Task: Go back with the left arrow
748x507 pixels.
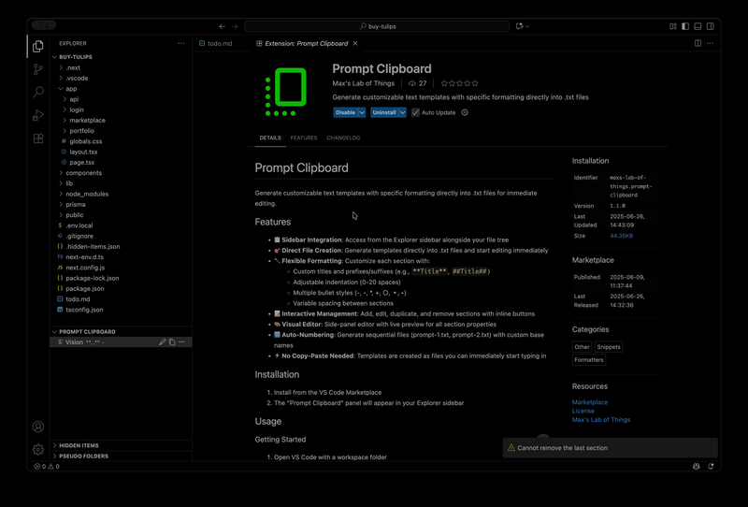Action: pos(222,26)
